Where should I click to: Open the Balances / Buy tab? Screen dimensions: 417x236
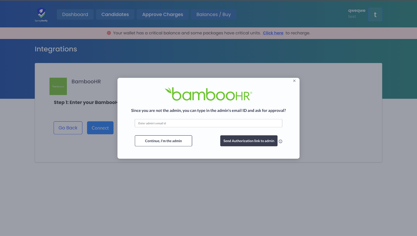click(x=214, y=15)
